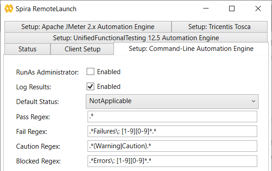
Task: Click the Fail Regex label
Action: [x=32, y=132]
